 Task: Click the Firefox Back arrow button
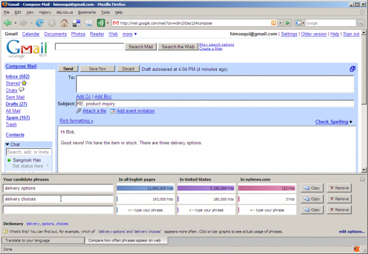[x=8, y=23]
